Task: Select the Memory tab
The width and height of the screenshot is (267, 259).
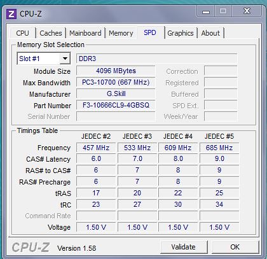Action: click(121, 33)
